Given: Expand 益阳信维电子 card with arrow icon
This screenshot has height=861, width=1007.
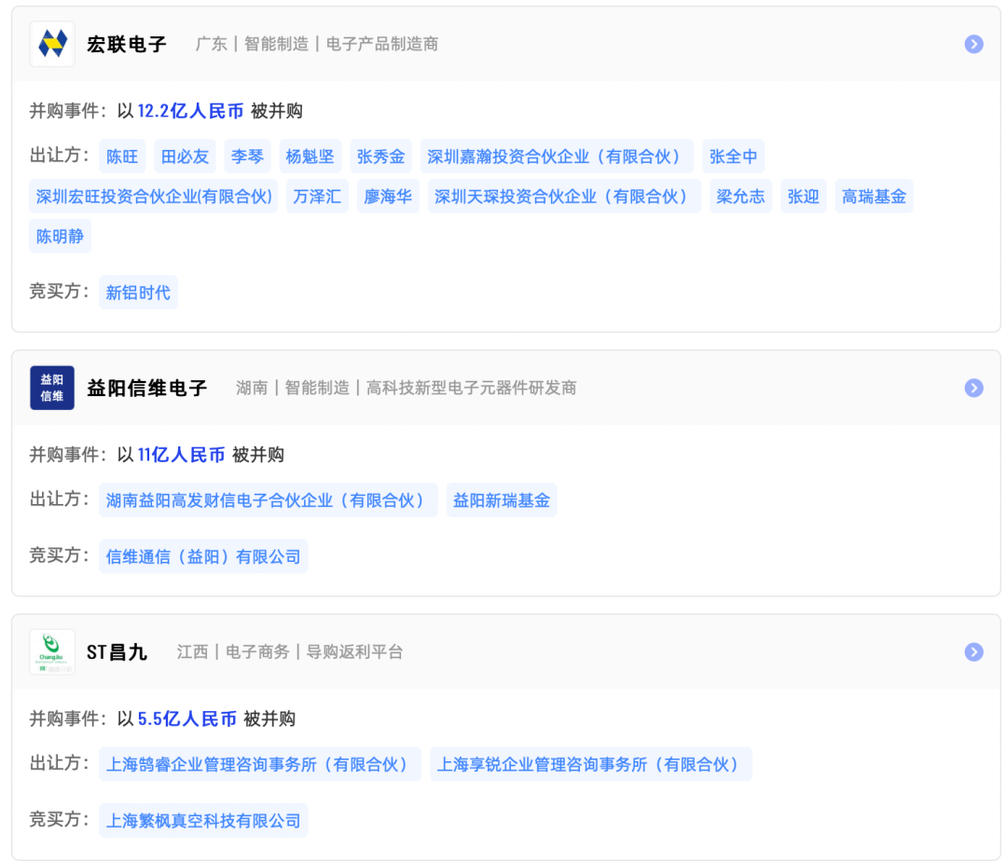Looking at the screenshot, I should 973,389.
